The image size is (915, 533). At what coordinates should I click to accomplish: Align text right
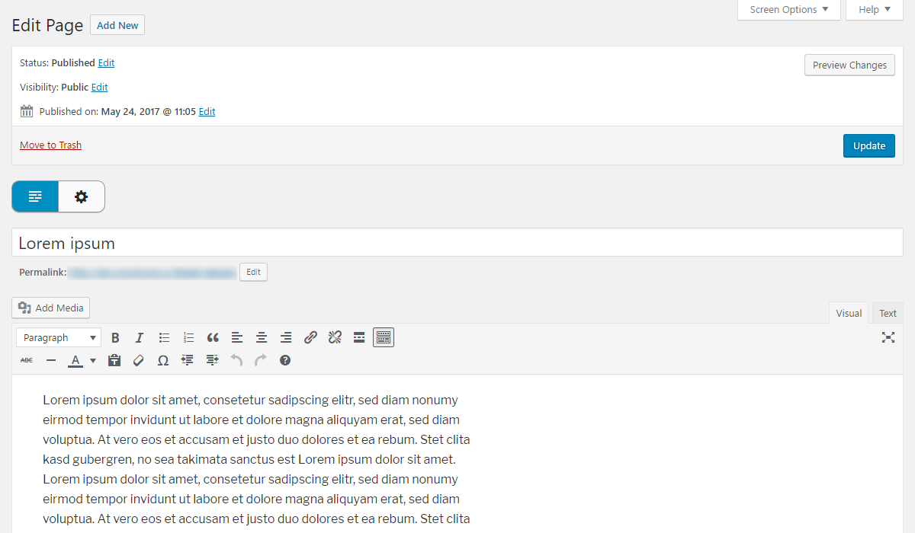pos(286,337)
